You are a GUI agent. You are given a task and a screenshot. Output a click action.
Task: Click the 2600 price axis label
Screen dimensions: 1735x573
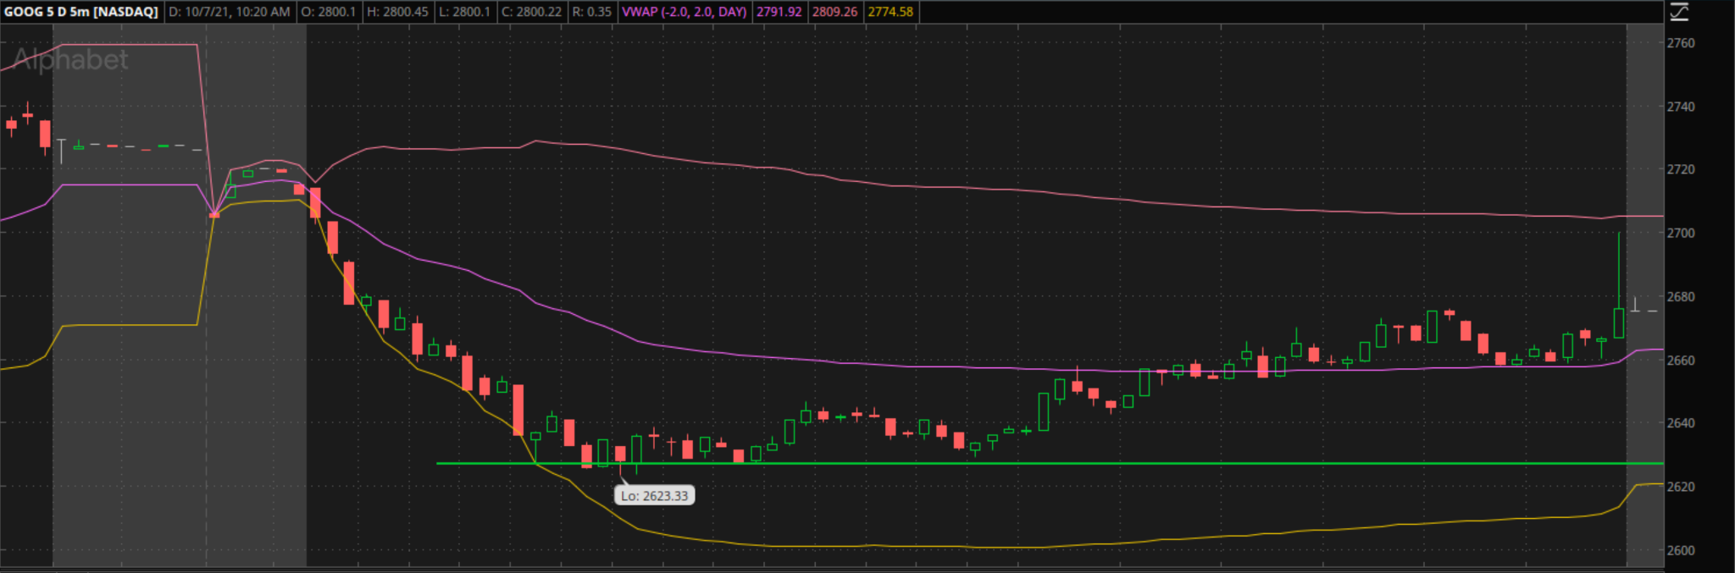point(1681,550)
